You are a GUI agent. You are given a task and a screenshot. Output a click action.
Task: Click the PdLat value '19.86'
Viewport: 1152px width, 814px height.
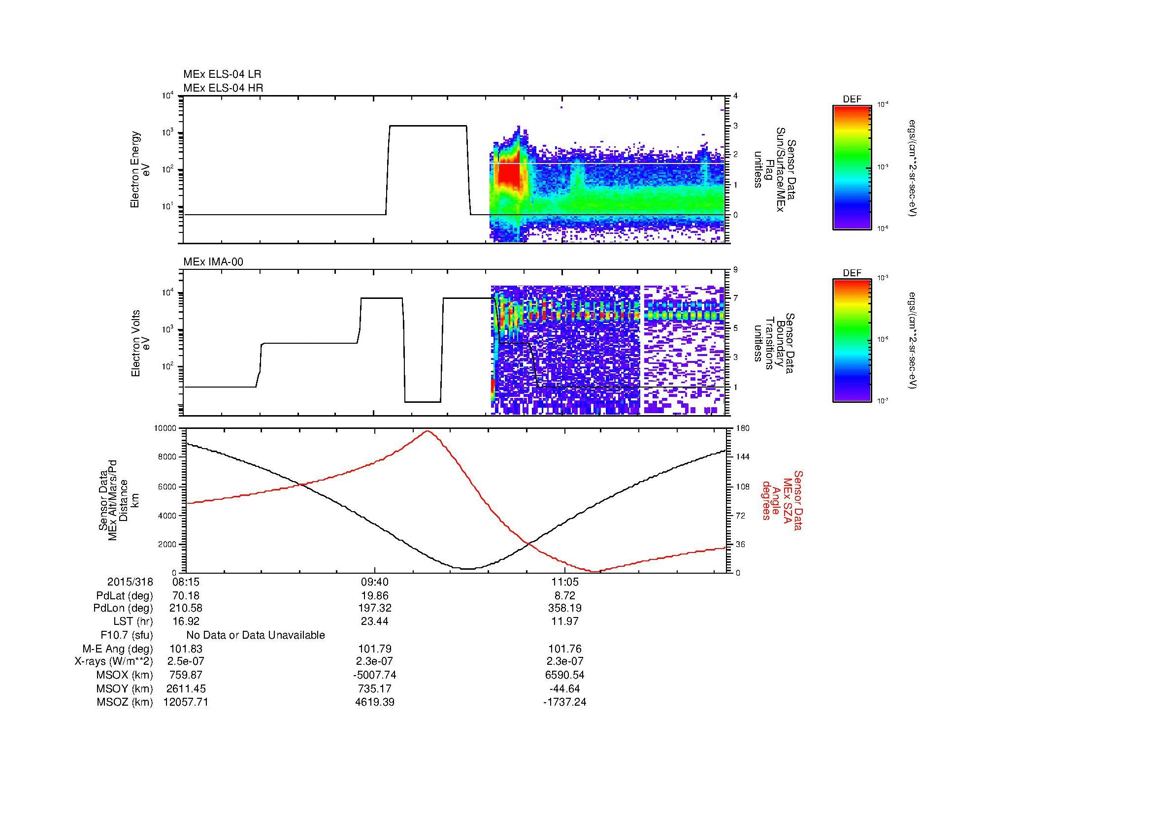(374, 596)
